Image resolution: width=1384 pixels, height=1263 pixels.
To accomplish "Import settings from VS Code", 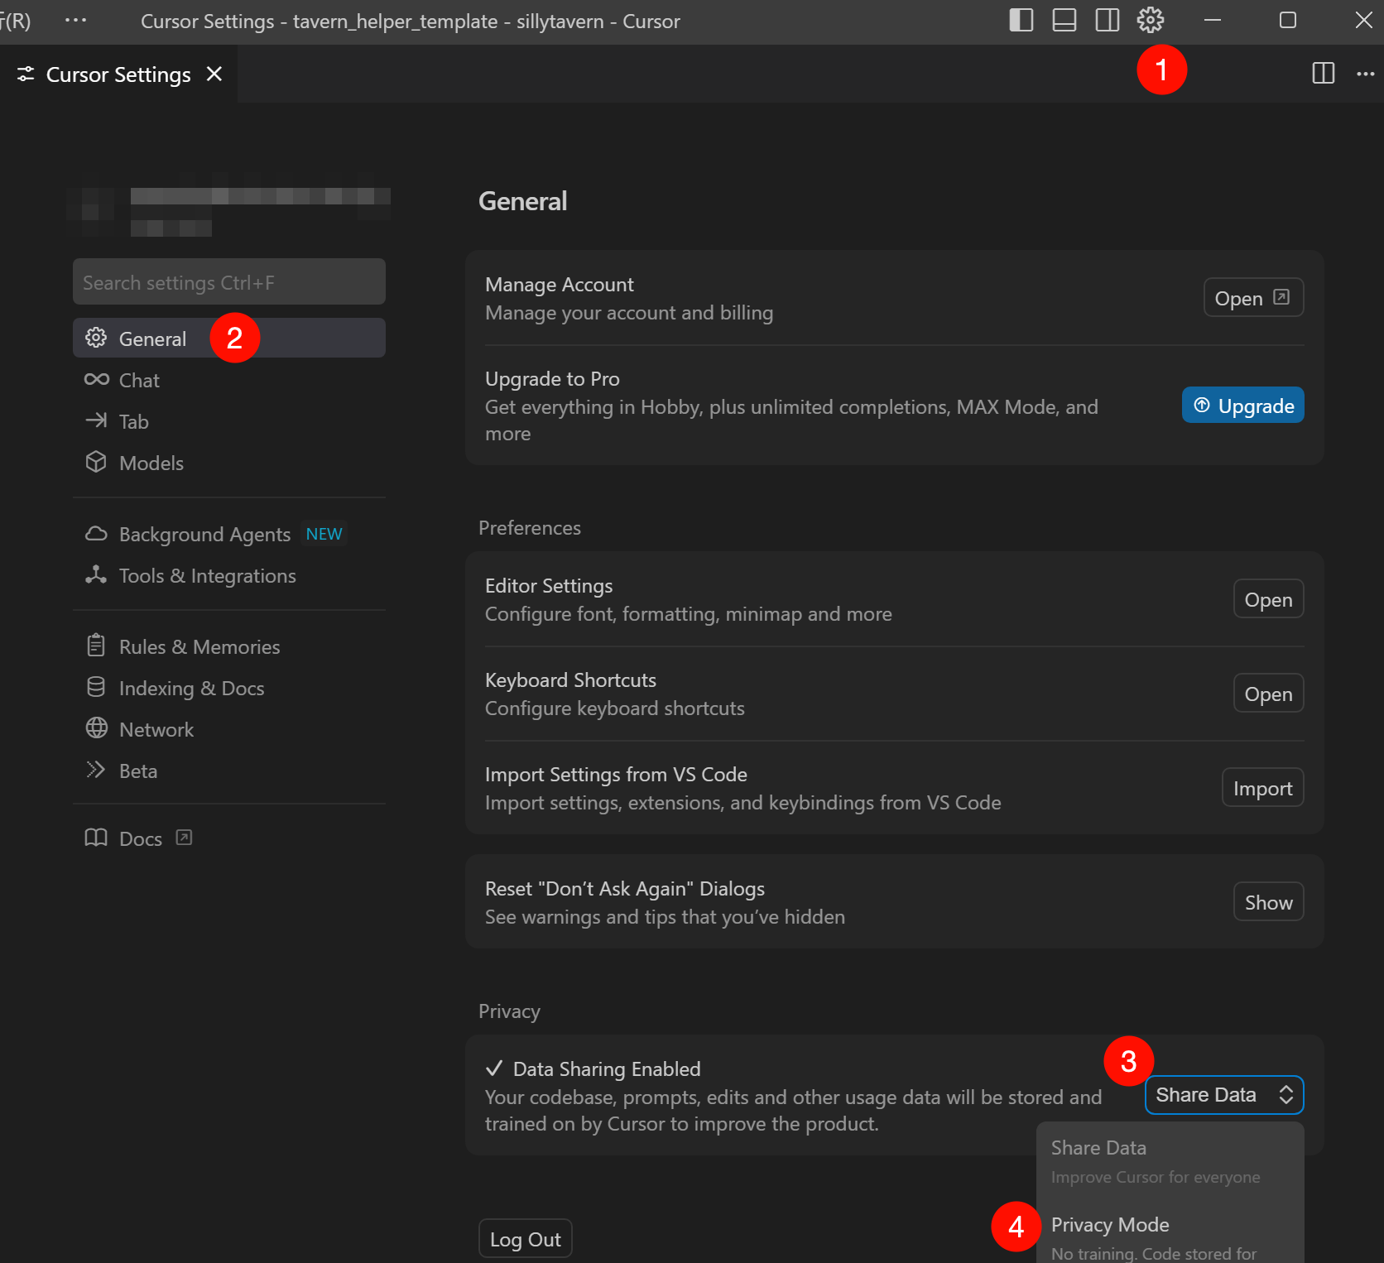I will pos(1262,788).
